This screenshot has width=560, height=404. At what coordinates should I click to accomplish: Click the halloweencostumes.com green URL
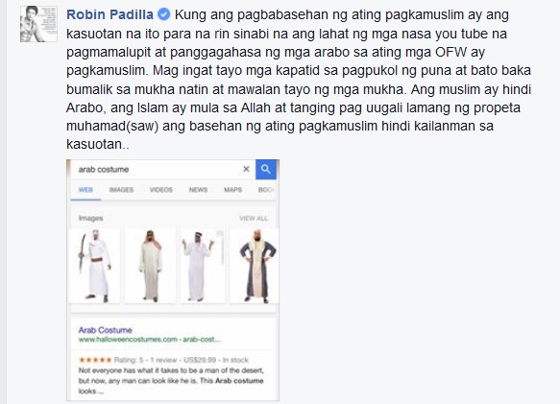point(149,340)
